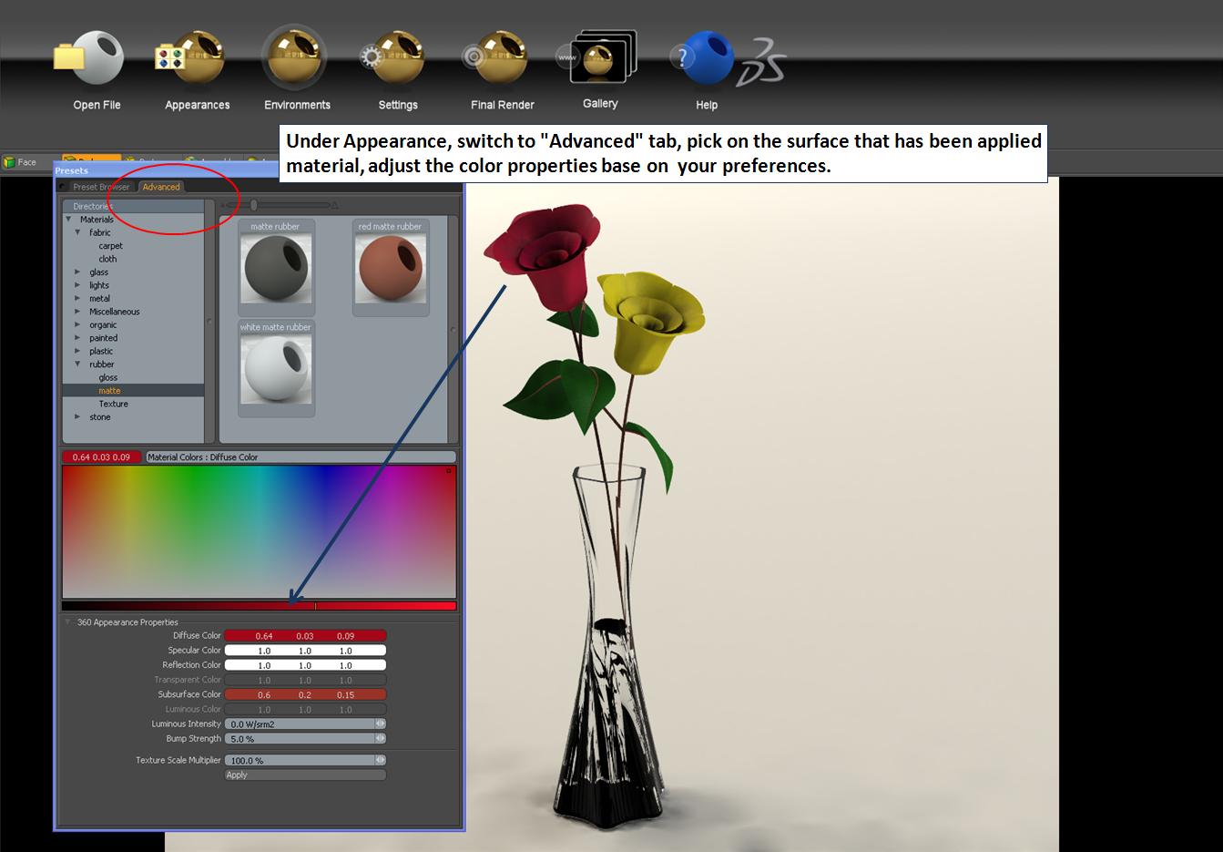
Task: Expand the stone folder
Action: [77, 417]
